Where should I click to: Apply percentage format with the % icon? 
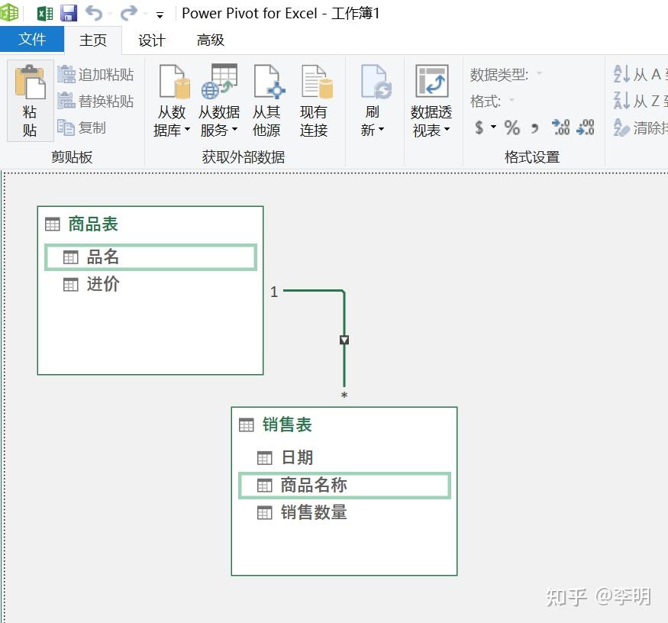pyautogui.click(x=512, y=128)
